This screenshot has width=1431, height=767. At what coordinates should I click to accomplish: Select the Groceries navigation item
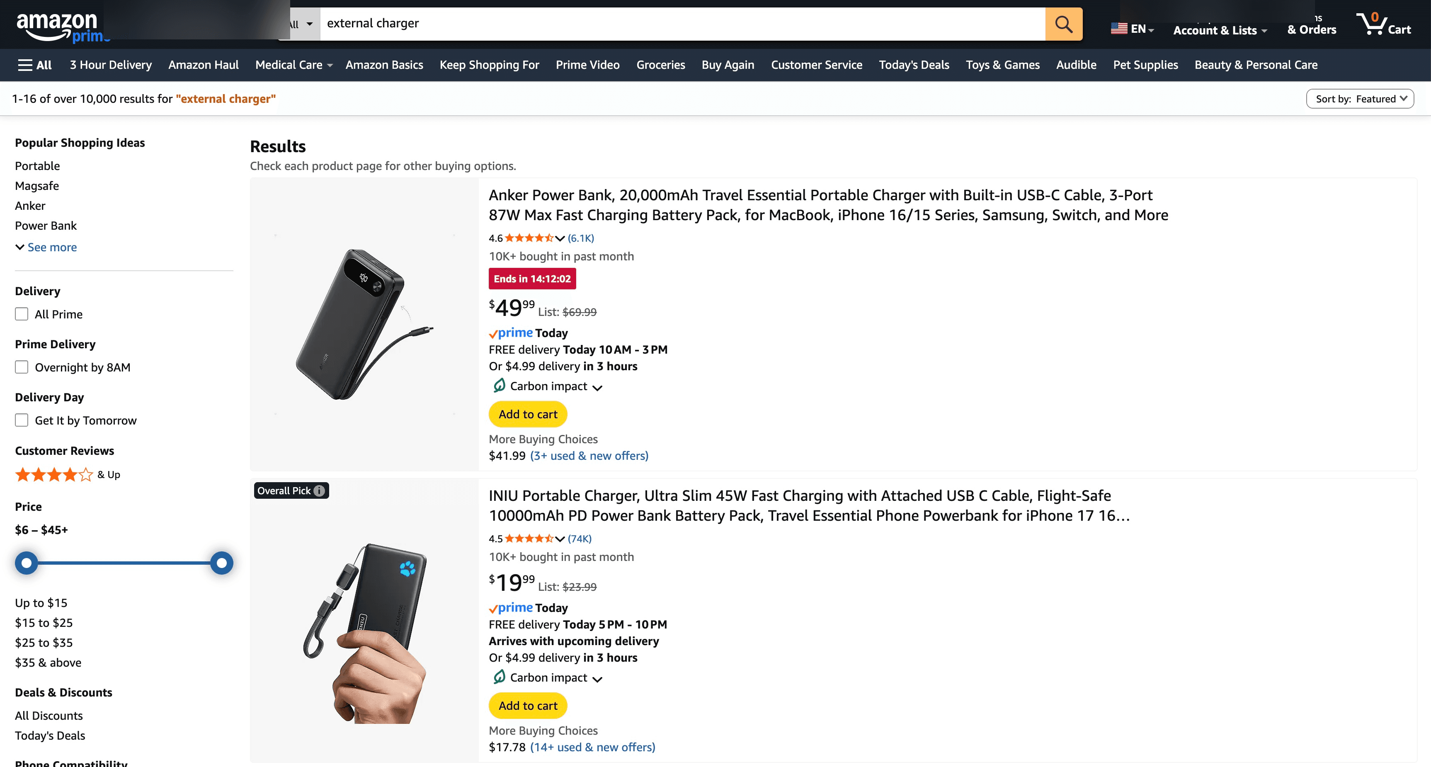click(660, 64)
